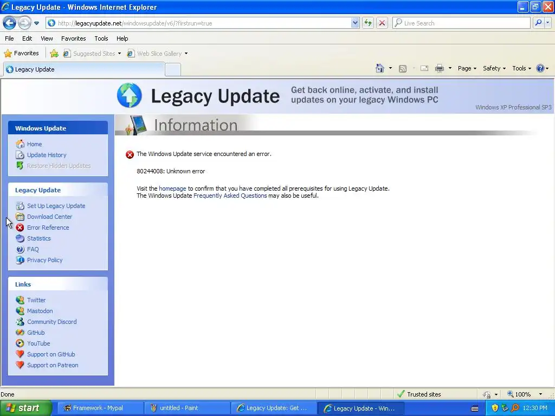Open Web Slice Gallery dropdown
Image resolution: width=555 pixels, height=416 pixels.
pos(158,54)
